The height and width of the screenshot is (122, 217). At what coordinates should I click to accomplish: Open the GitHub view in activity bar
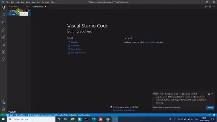pyautogui.click(x=3, y=52)
